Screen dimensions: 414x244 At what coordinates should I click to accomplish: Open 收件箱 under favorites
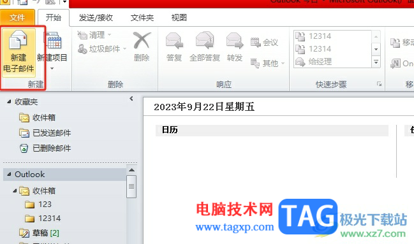pyautogui.click(x=37, y=118)
